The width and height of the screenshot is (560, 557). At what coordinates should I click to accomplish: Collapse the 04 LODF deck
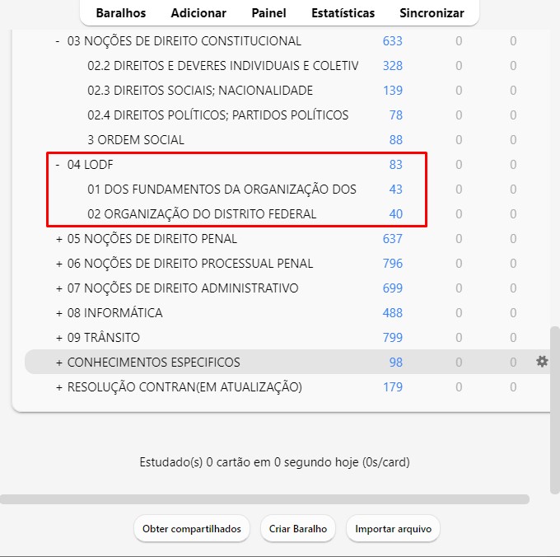(58, 165)
